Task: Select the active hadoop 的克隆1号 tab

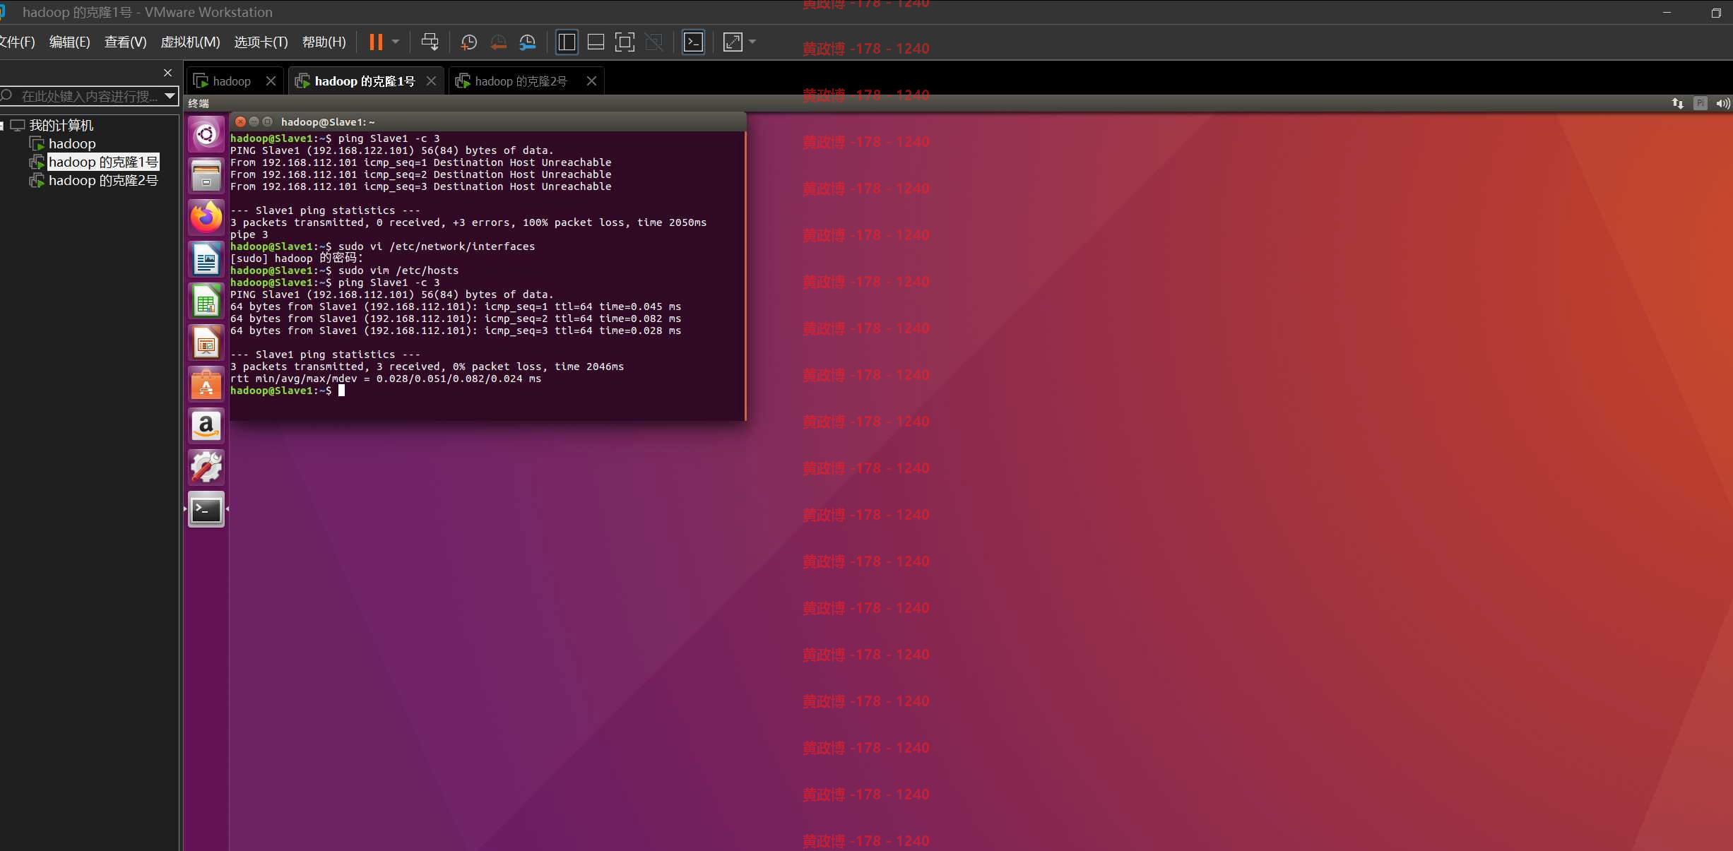Action: [365, 81]
